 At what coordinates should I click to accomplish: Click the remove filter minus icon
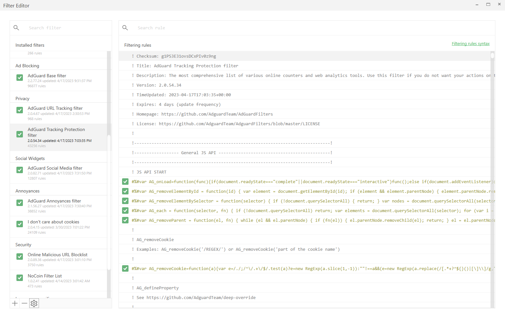click(24, 303)
